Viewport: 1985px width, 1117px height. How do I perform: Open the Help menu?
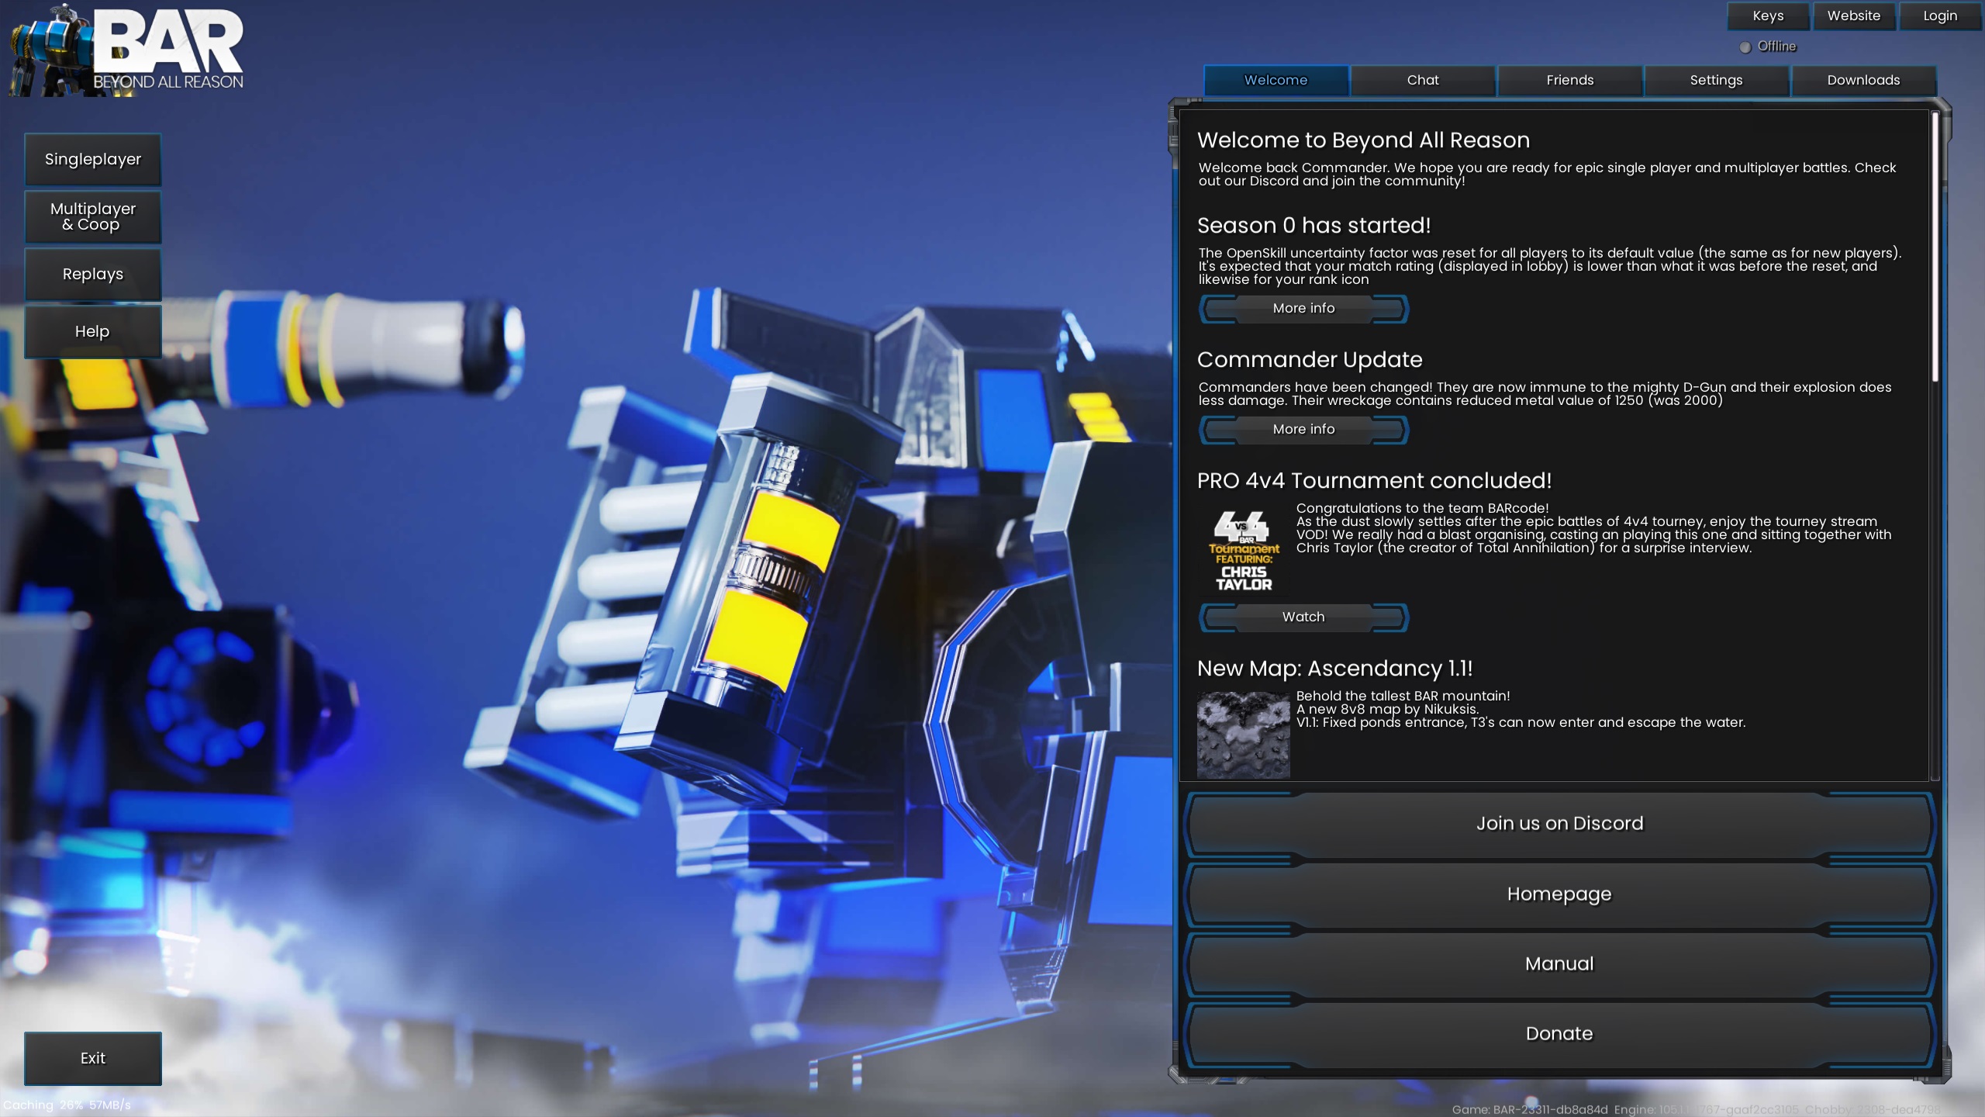(x=93, y=332)
